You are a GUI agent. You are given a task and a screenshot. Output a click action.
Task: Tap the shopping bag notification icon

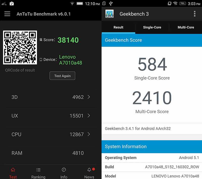12,4
